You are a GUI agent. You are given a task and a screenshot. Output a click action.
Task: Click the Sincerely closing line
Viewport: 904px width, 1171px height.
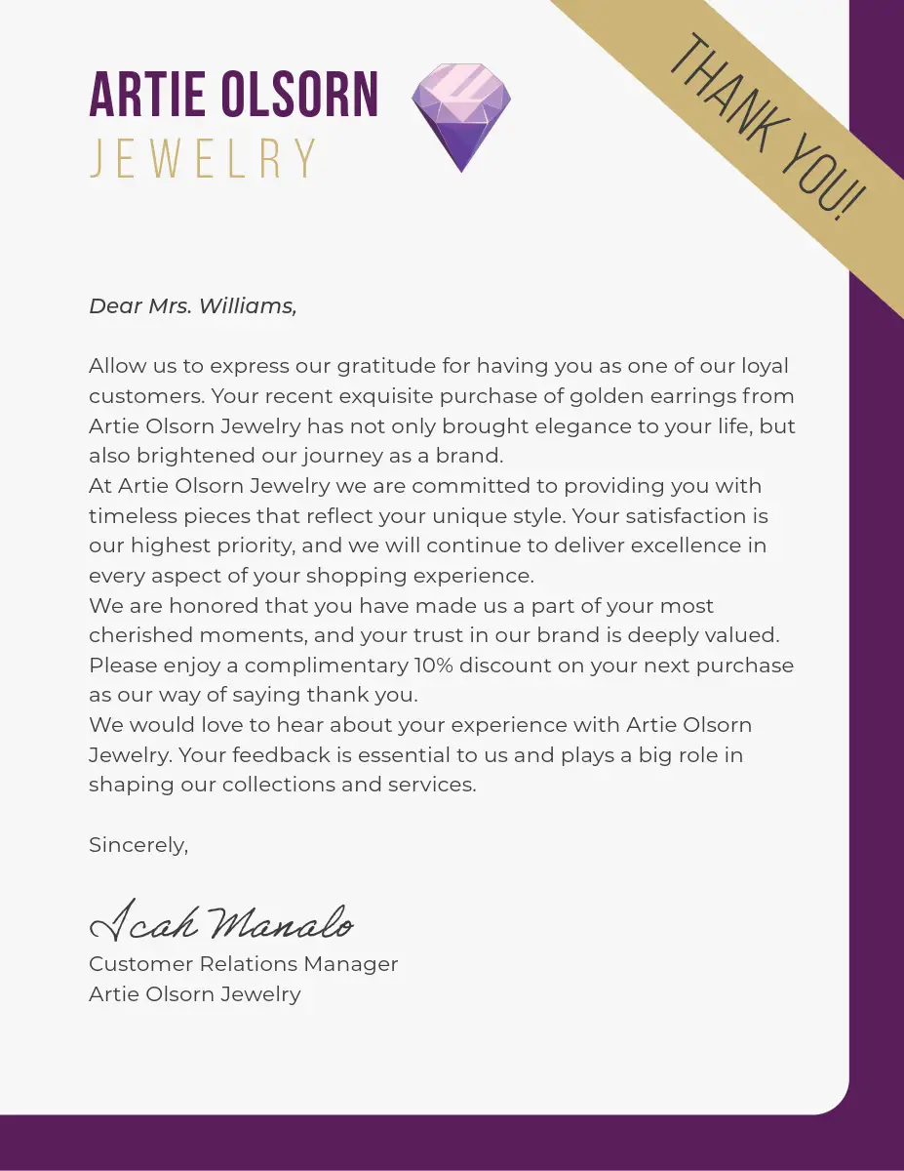[x=138, y=845]
